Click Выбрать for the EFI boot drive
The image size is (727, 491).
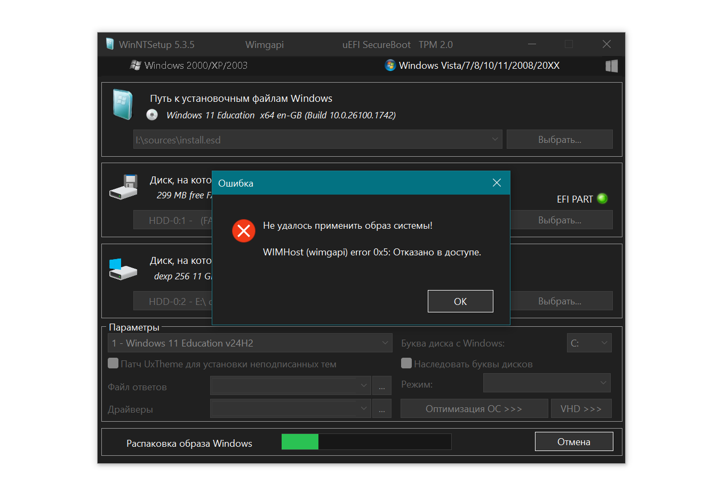(x=562, y=220)
